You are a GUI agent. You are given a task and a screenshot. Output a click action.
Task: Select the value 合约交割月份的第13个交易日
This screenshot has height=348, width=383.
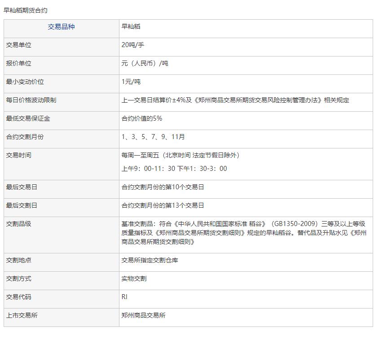point(163,205)
